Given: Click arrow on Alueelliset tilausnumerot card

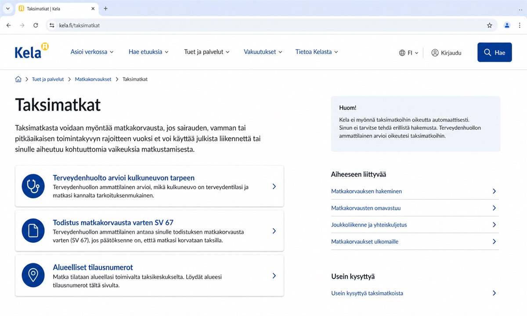Looking at the screenshot, I should (x=274, y=276).
